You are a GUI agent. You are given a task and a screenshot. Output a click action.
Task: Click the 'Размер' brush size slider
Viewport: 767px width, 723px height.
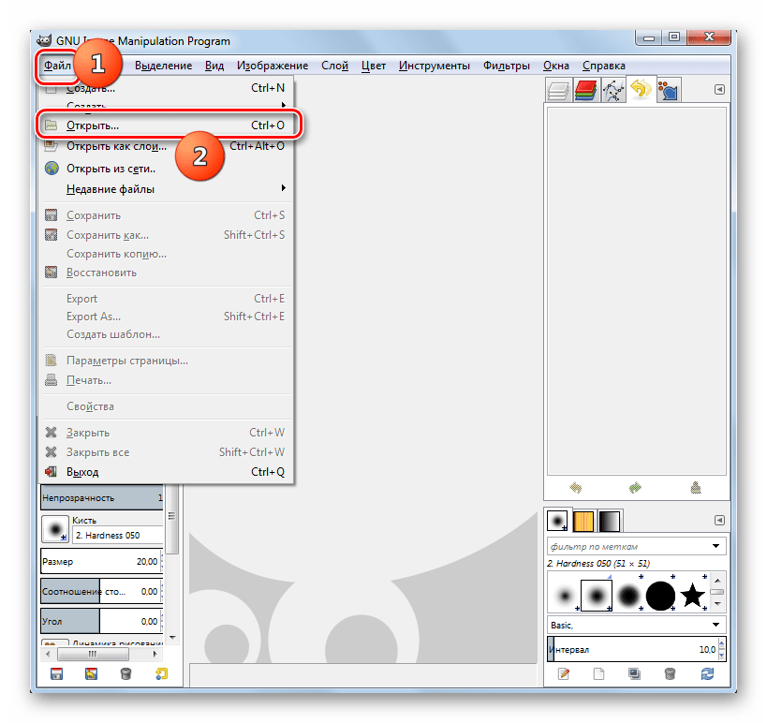pos(100,562)
